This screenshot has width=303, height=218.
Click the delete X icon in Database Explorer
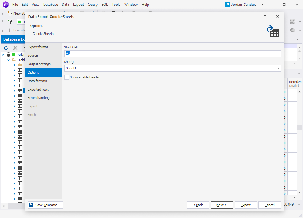click(x=15, y=48)
